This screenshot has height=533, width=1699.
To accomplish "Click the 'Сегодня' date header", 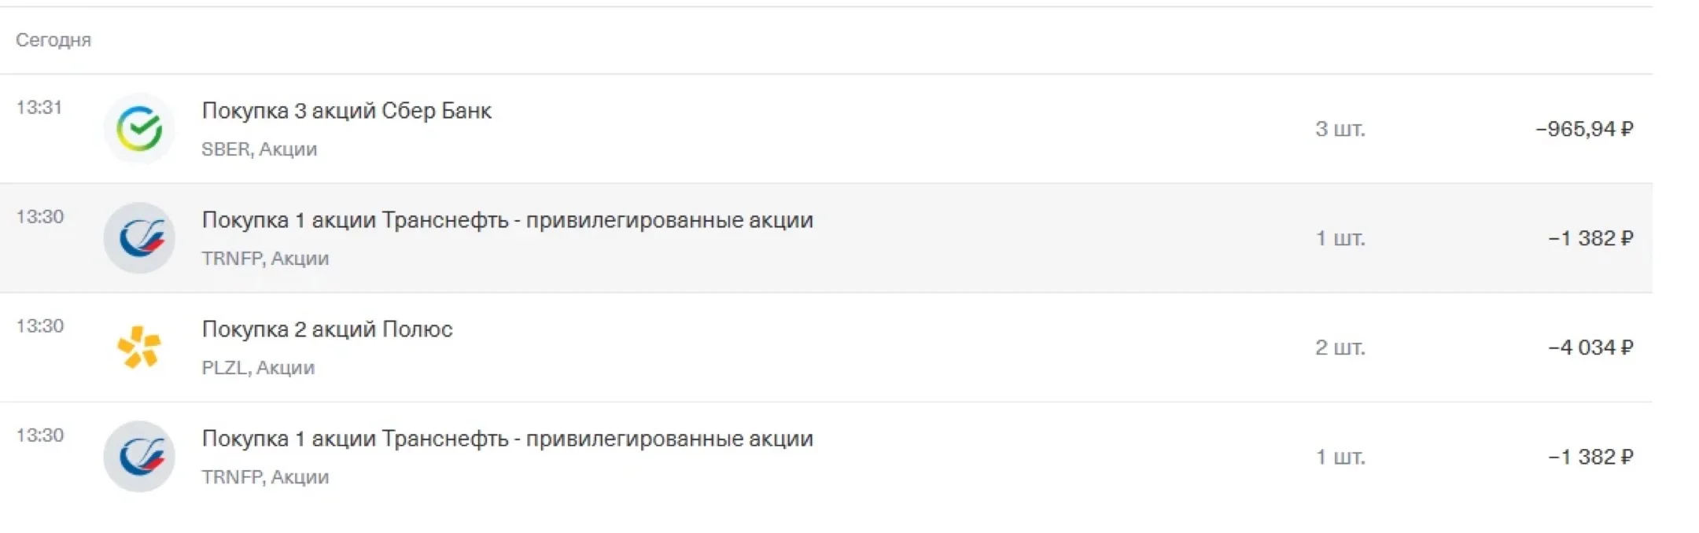I will pos(53,40).
